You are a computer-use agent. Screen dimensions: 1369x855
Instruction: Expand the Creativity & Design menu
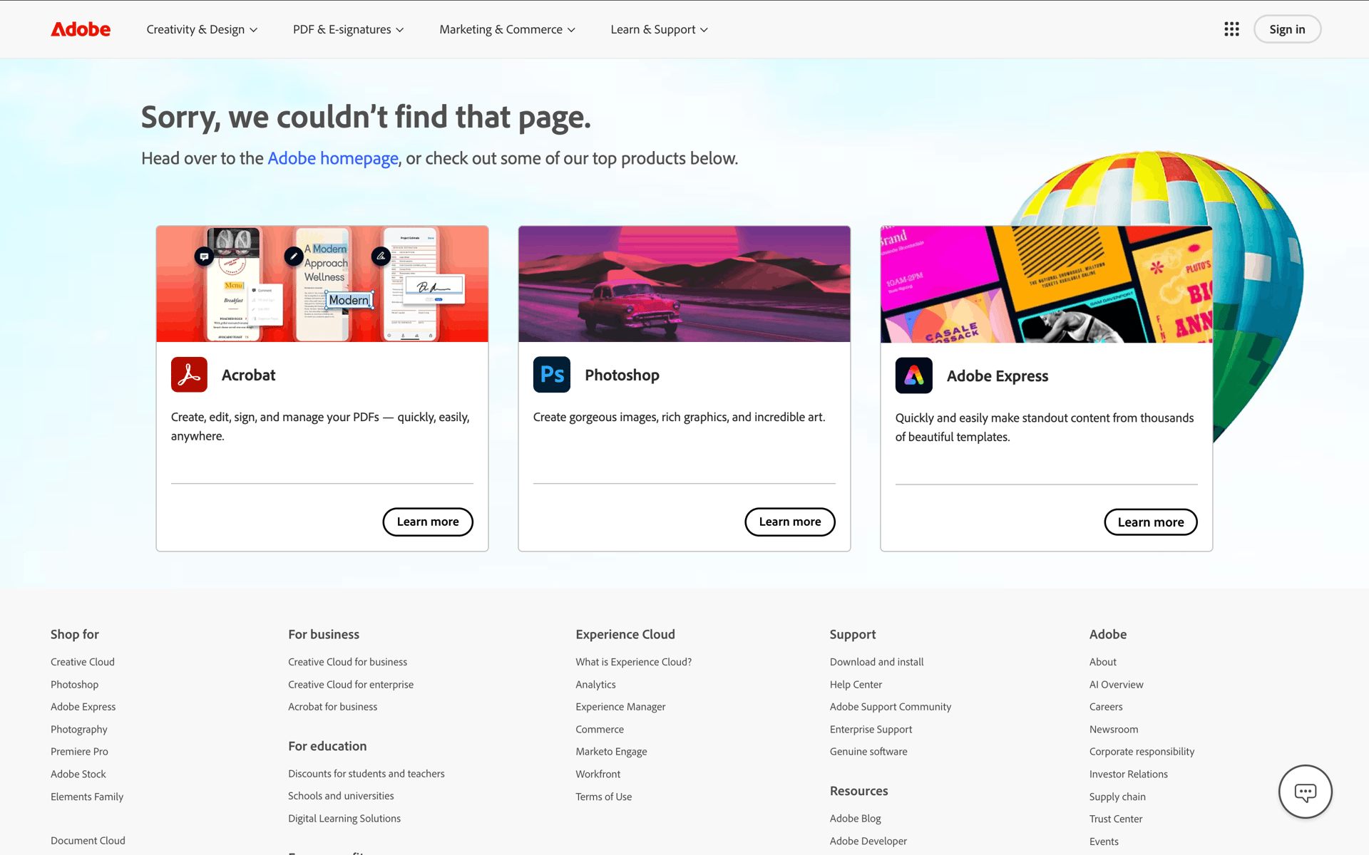202,29
